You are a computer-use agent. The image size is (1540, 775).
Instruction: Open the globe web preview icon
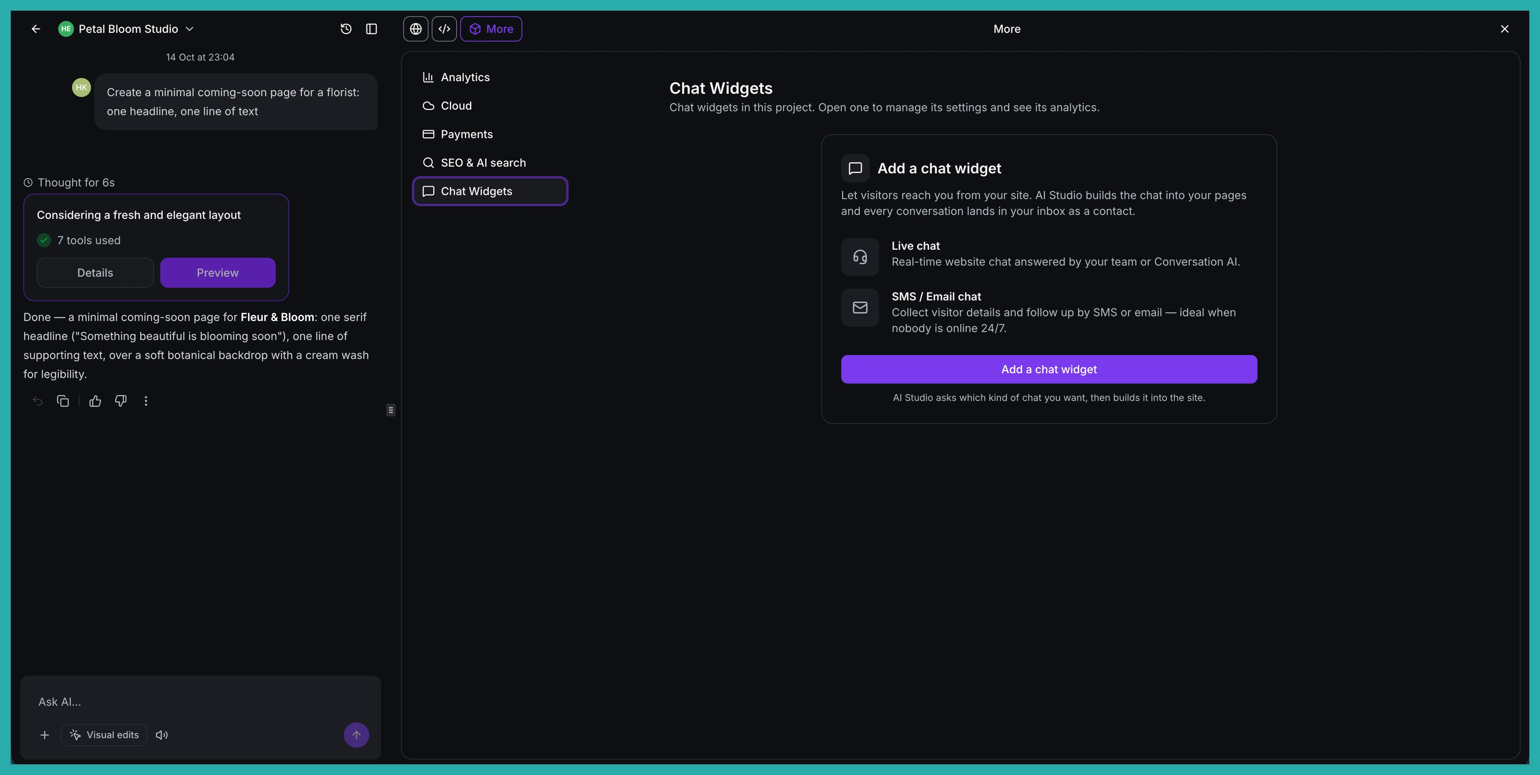[x=415, y=29]
